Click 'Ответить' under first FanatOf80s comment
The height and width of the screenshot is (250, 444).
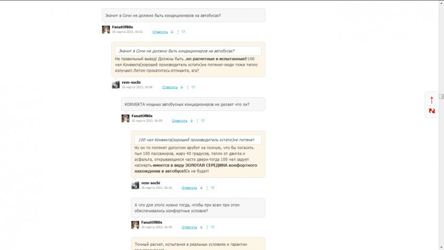pyautogui.click(x=160, y=32)
